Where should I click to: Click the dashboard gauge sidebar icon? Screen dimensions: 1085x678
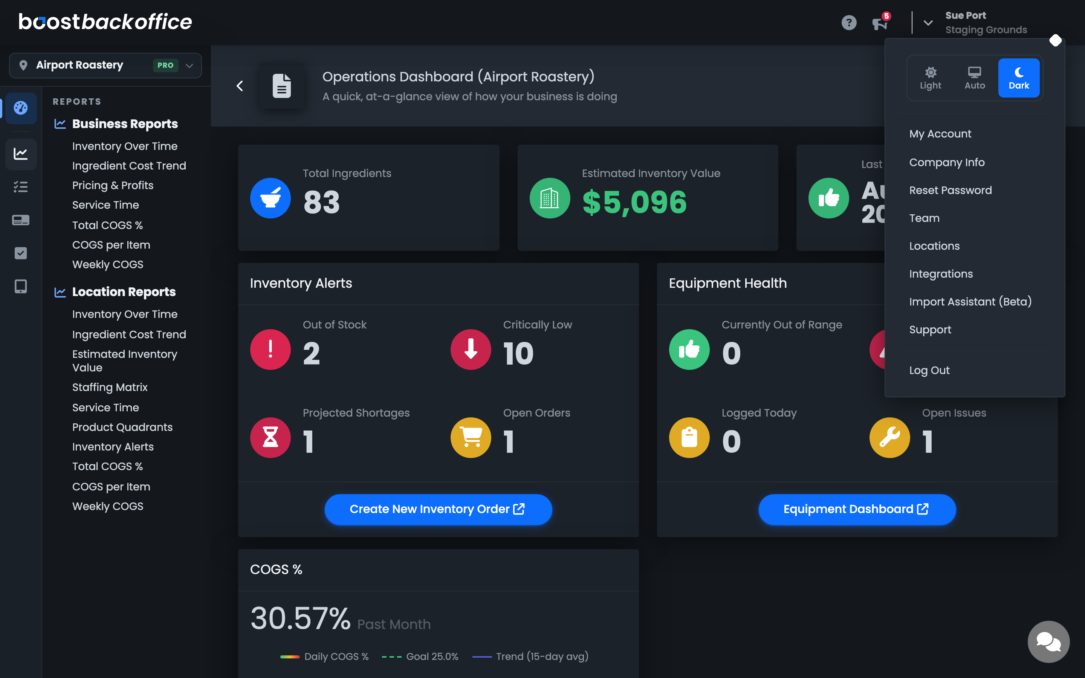pos(21,108)
